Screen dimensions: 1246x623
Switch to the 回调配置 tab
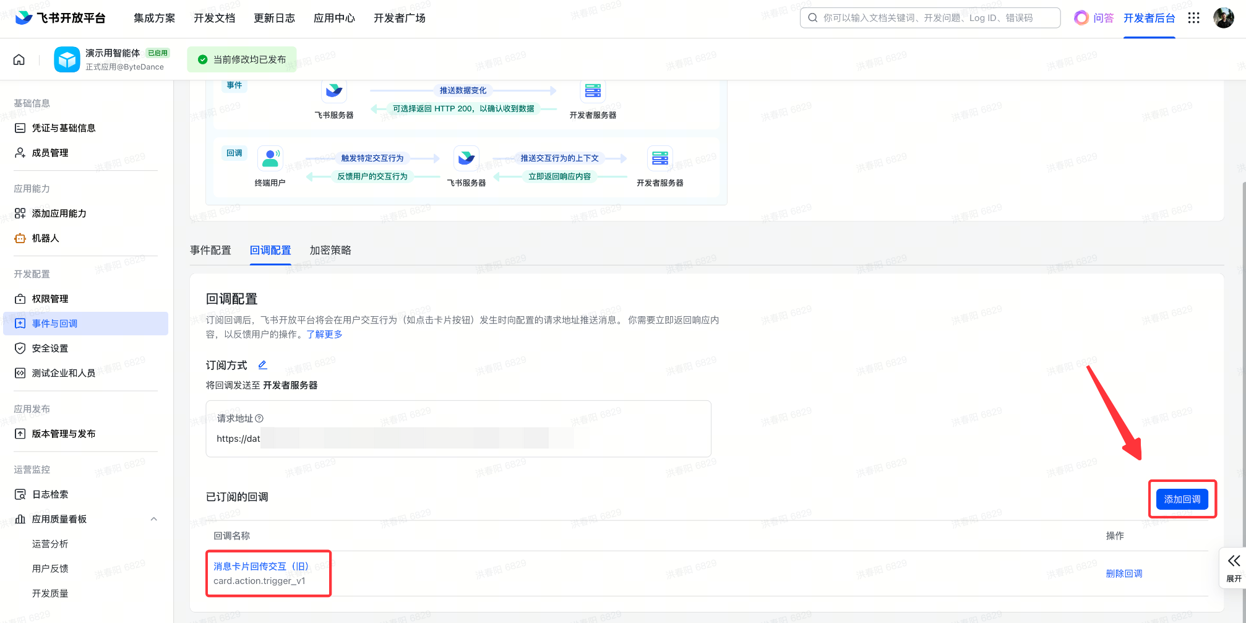(270, 250)
